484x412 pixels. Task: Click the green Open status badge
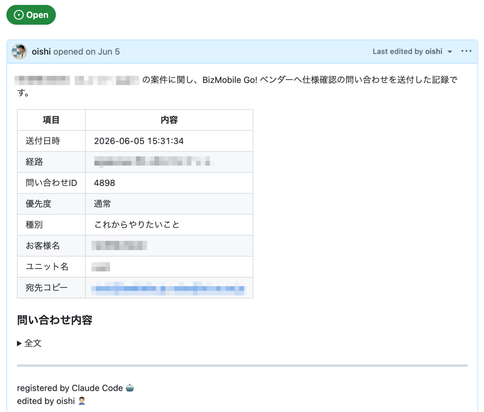point(31,15)
